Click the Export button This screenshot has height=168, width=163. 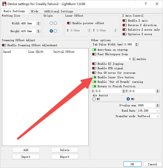point(65,157)
